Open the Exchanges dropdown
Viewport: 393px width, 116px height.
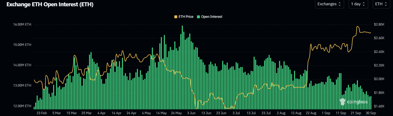pyautogui.click(x=329, y=4)
